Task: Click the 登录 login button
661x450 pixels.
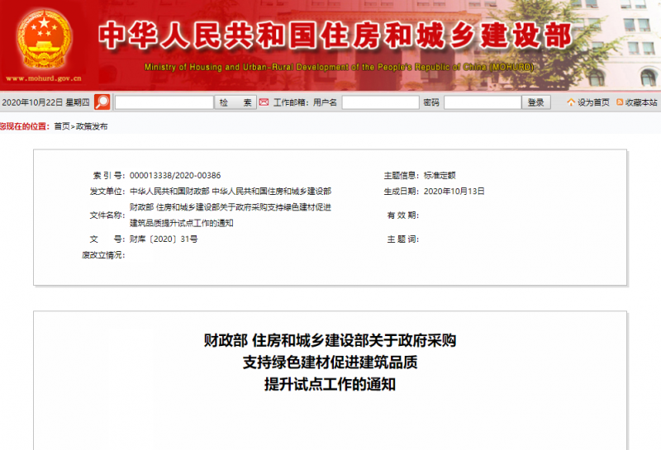Action: 535,102
